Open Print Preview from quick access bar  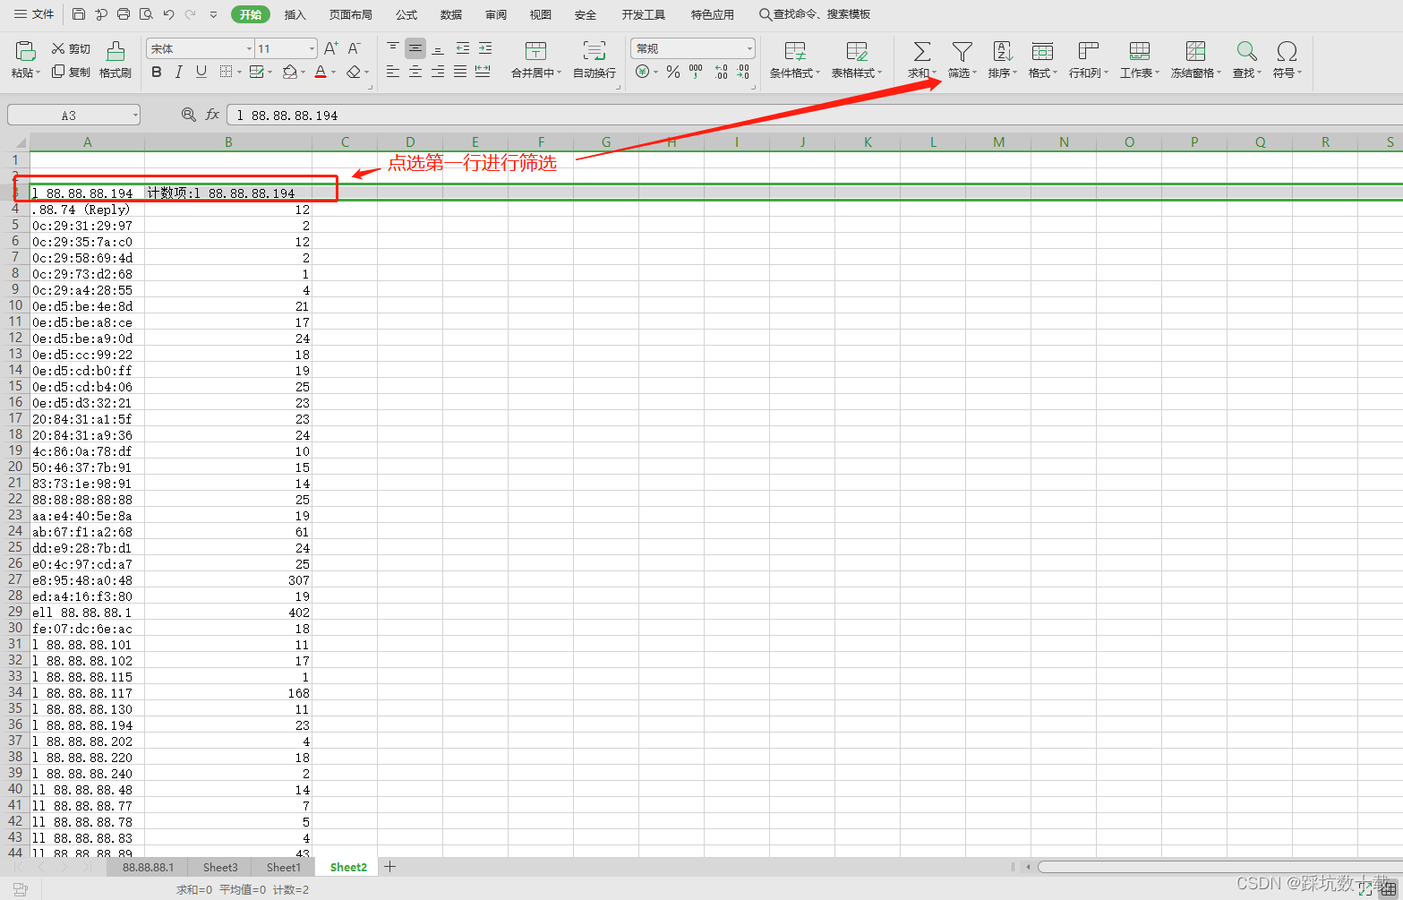(x=146, y=14)
